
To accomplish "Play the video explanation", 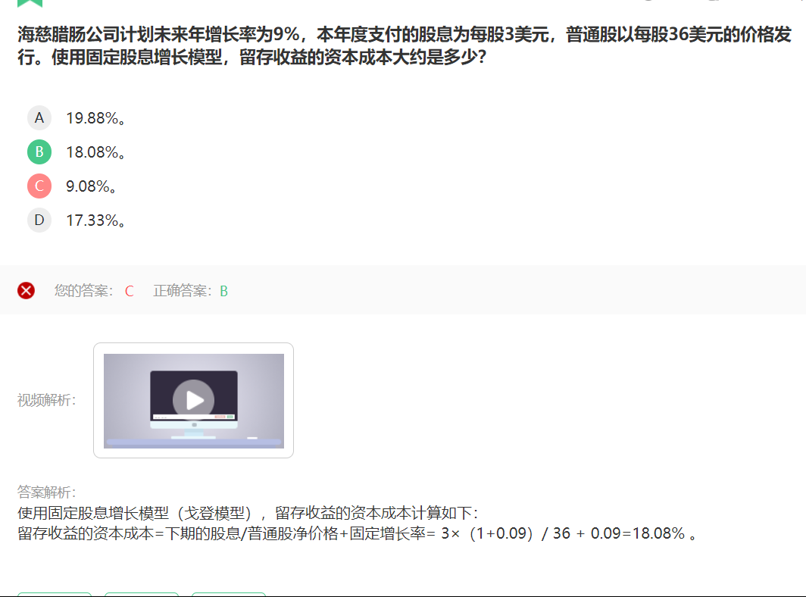I will 194,400.
